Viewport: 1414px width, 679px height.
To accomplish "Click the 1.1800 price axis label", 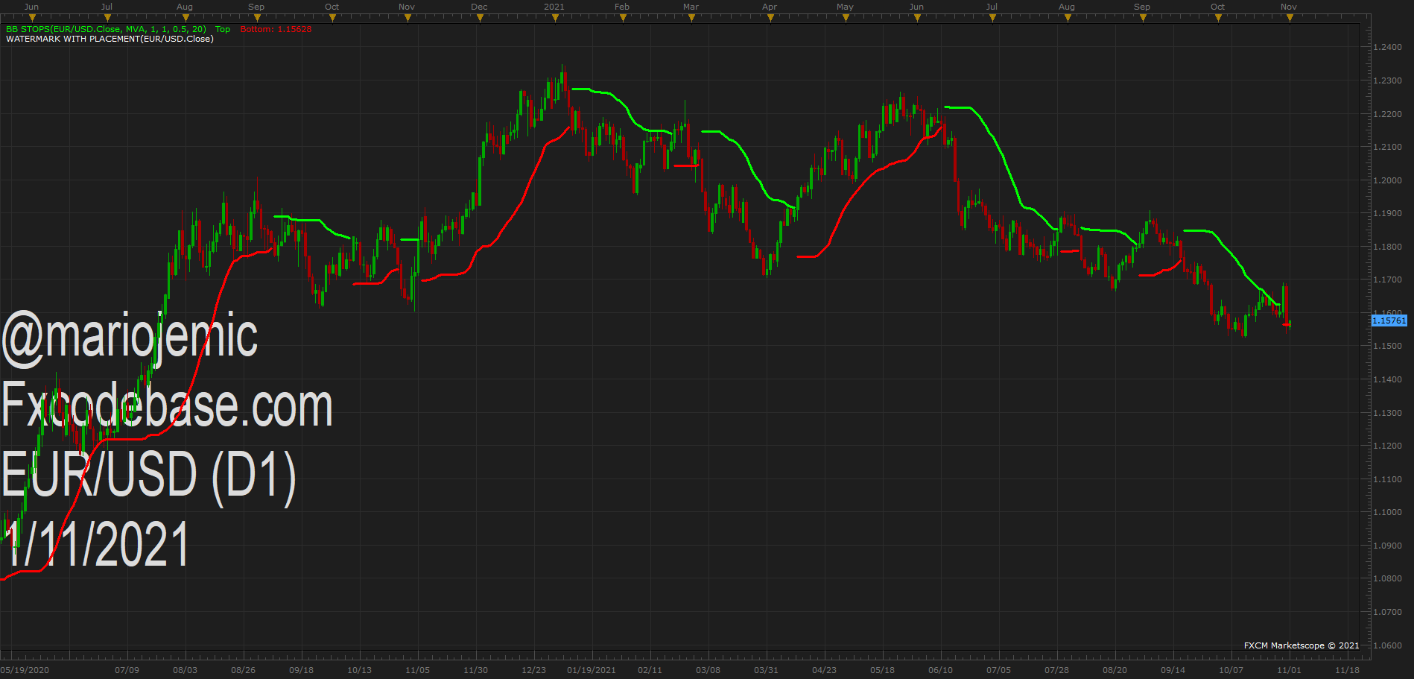I will [1387, 247].
